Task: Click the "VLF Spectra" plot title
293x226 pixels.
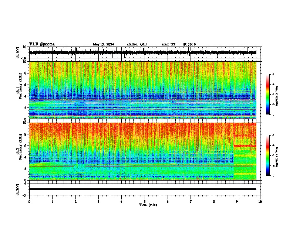Action: pyautogui.click(x=42, y=44)
